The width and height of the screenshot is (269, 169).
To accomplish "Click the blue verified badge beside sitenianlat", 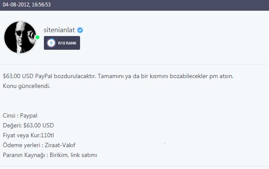I will [x=80, y=30].
